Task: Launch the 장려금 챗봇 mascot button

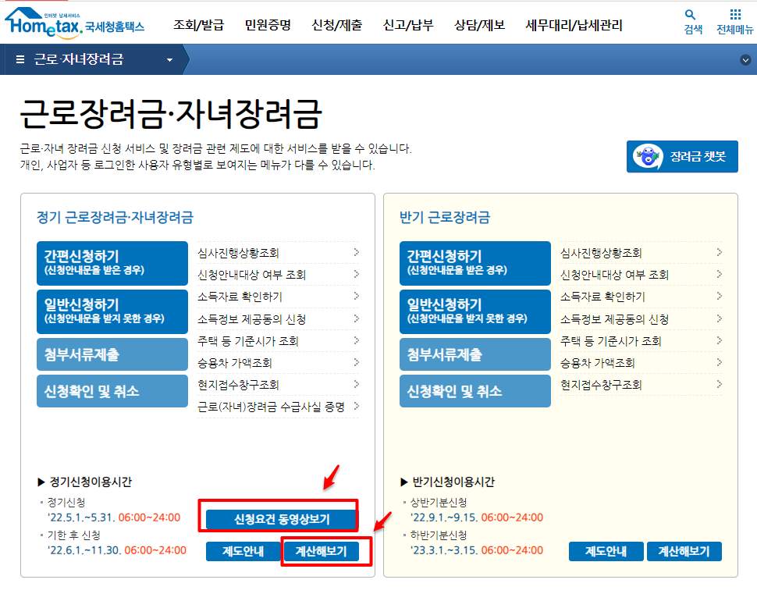Action: (681, 156)
